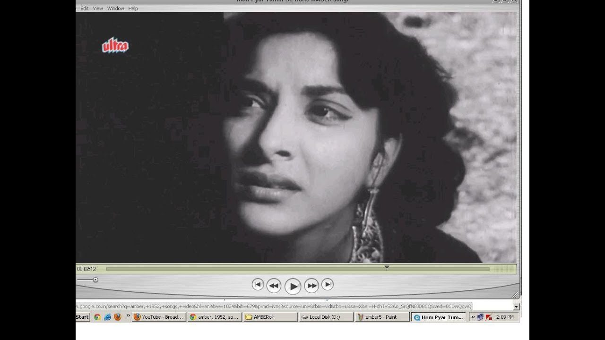Jump to the start of the movie

(x=258, y=284)
